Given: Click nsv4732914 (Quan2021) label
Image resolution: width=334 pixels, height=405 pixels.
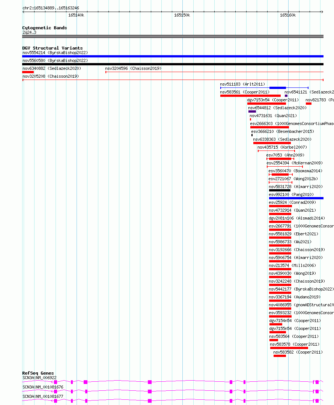Looking at the screenshot, I should pos(292,210).
